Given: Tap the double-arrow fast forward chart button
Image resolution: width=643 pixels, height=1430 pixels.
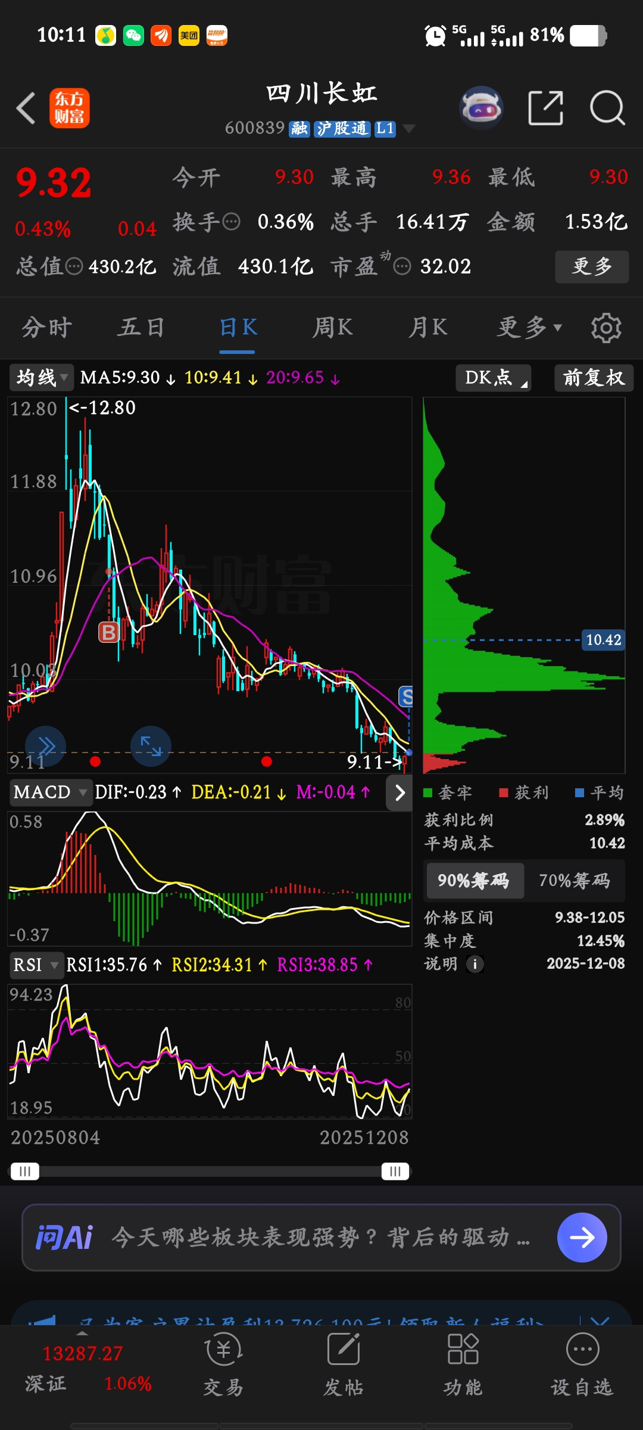Looking at the screenshot, I should 46,745.
